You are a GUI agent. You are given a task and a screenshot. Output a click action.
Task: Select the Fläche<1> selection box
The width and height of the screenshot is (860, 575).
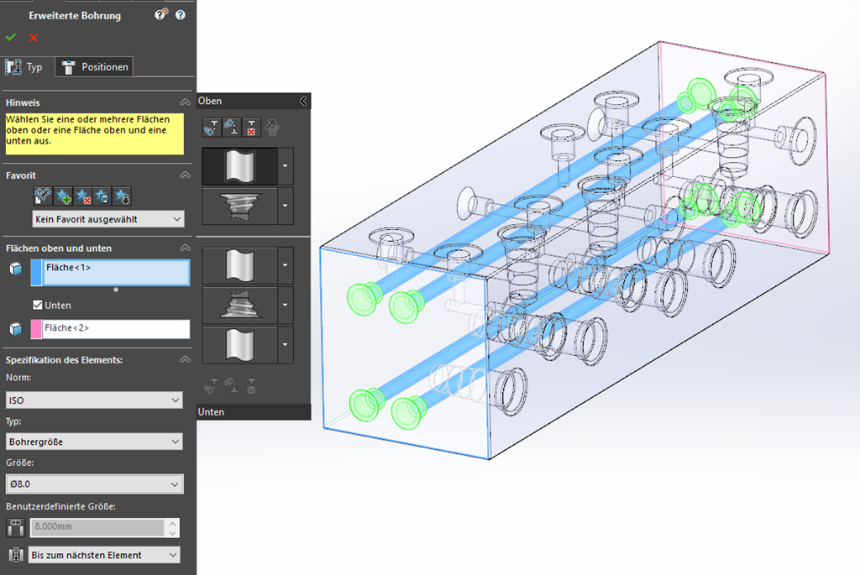[x=116, y=273]
